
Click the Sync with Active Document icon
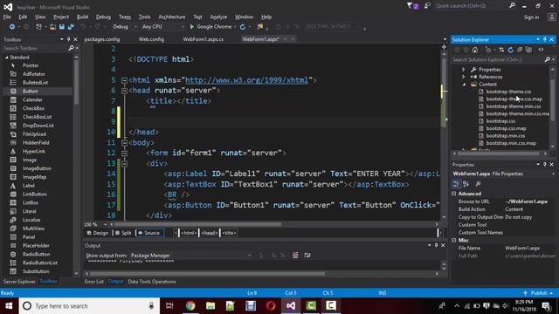pos(501,50)
